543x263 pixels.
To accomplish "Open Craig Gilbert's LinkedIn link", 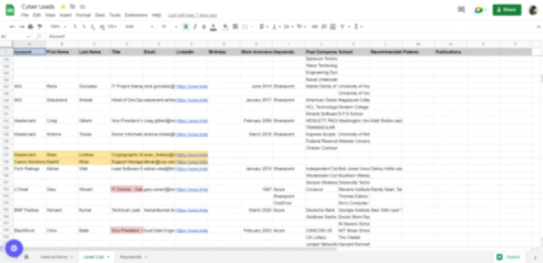I will (x=192, y=121).
